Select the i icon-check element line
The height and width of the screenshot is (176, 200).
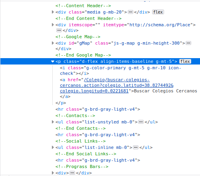[121, 70]
